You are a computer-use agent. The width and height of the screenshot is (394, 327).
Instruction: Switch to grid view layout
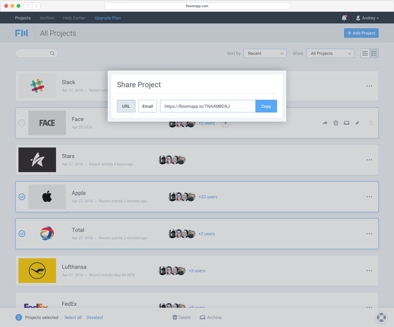365,53
